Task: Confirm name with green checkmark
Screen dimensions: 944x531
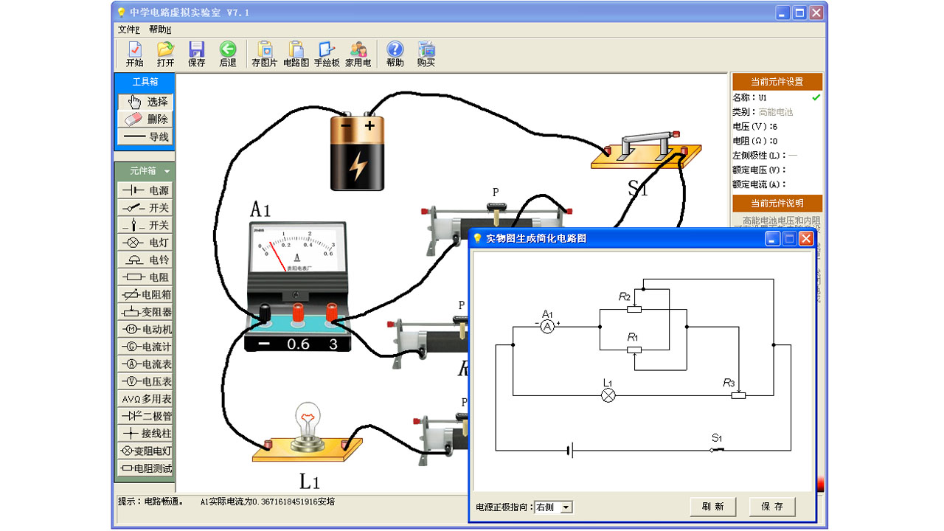Action: pyautogui.click(x=816, y=97)
